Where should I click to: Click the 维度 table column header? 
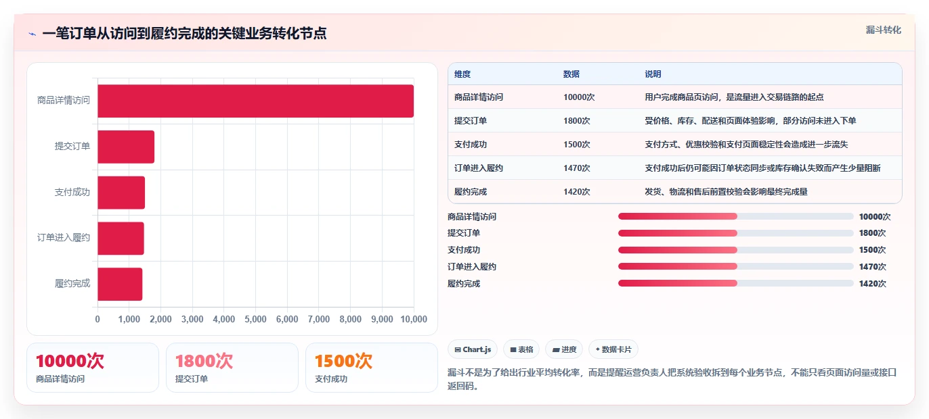click(x=462, y=74)
